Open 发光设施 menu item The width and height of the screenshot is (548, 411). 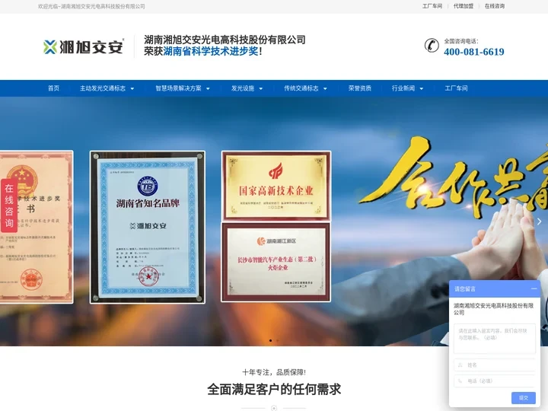coord(243,88)
